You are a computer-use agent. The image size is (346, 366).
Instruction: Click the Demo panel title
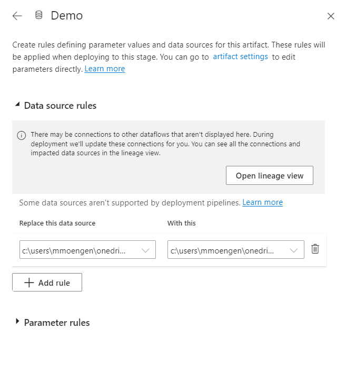click(x=67, y=16)
